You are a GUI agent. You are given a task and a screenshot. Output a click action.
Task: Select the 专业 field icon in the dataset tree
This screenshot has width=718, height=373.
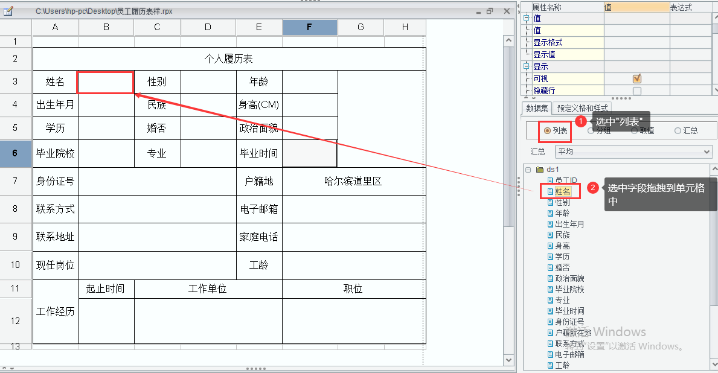click(x=550, y=300)
